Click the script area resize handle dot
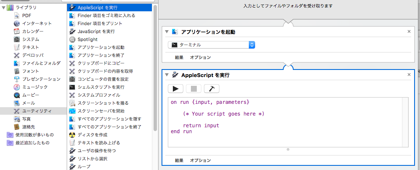420x170 pixels. point(288,149)
